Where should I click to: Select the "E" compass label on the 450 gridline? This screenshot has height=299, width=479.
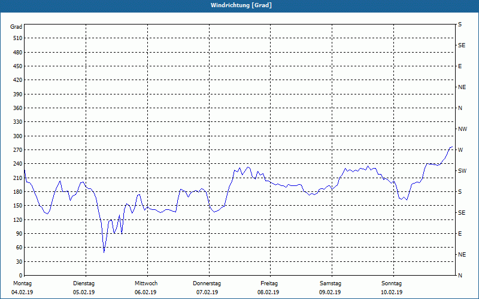tap(460, 66)
